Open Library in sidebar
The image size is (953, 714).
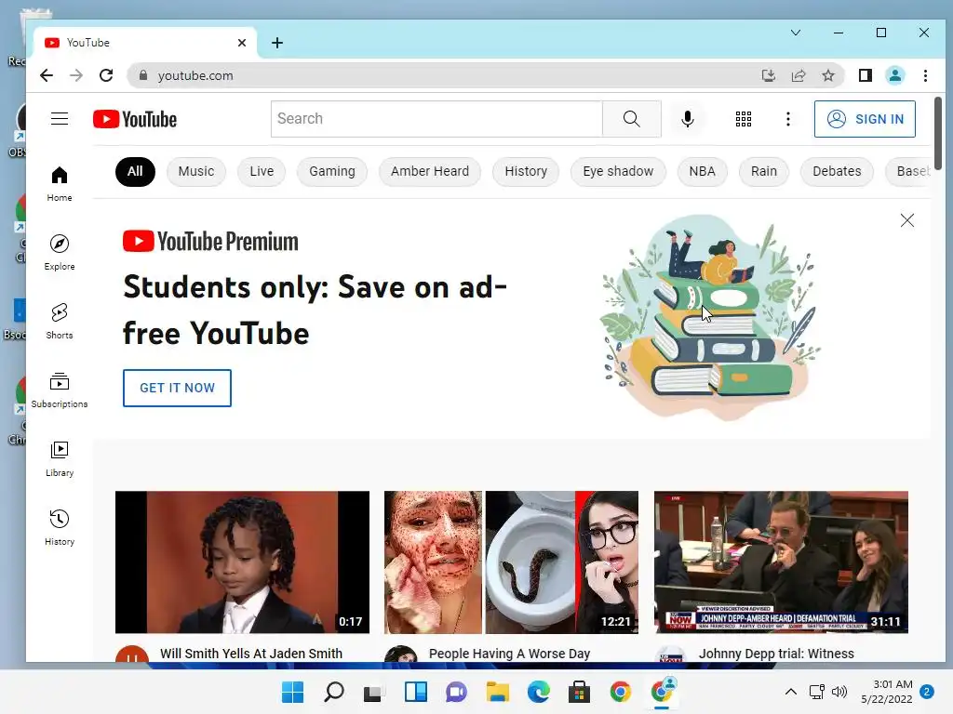[60, 459]
